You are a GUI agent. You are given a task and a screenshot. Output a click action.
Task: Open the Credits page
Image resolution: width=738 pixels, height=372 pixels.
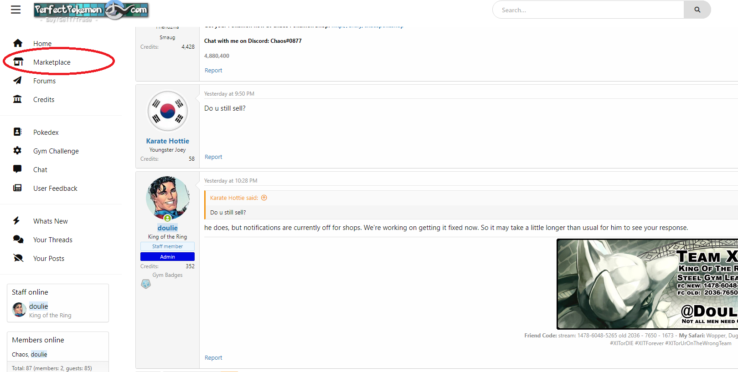pos(44,100)
